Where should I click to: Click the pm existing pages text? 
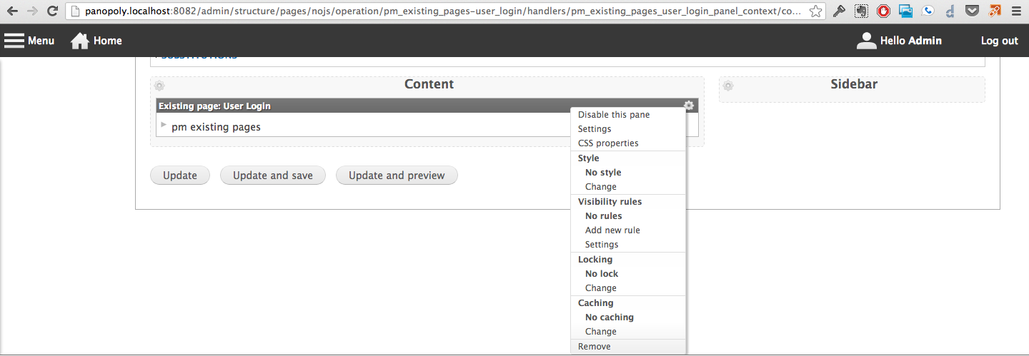point(216,127)
